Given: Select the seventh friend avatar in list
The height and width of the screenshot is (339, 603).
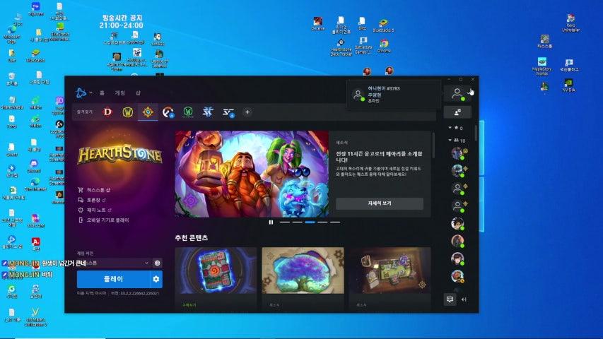Looking at the screenshot, I should [x=457, y=258].
